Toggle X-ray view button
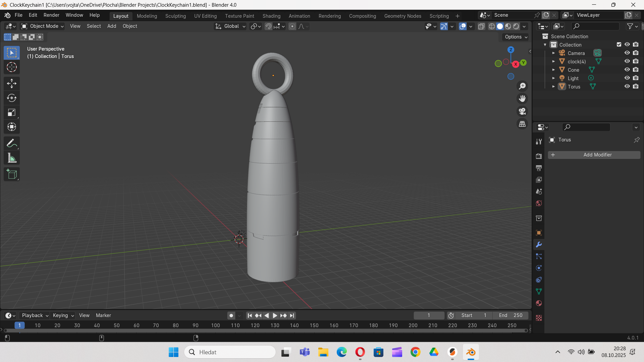Viewport: 644px width, 362px height. pyautogui.click(x=481, y=26)
